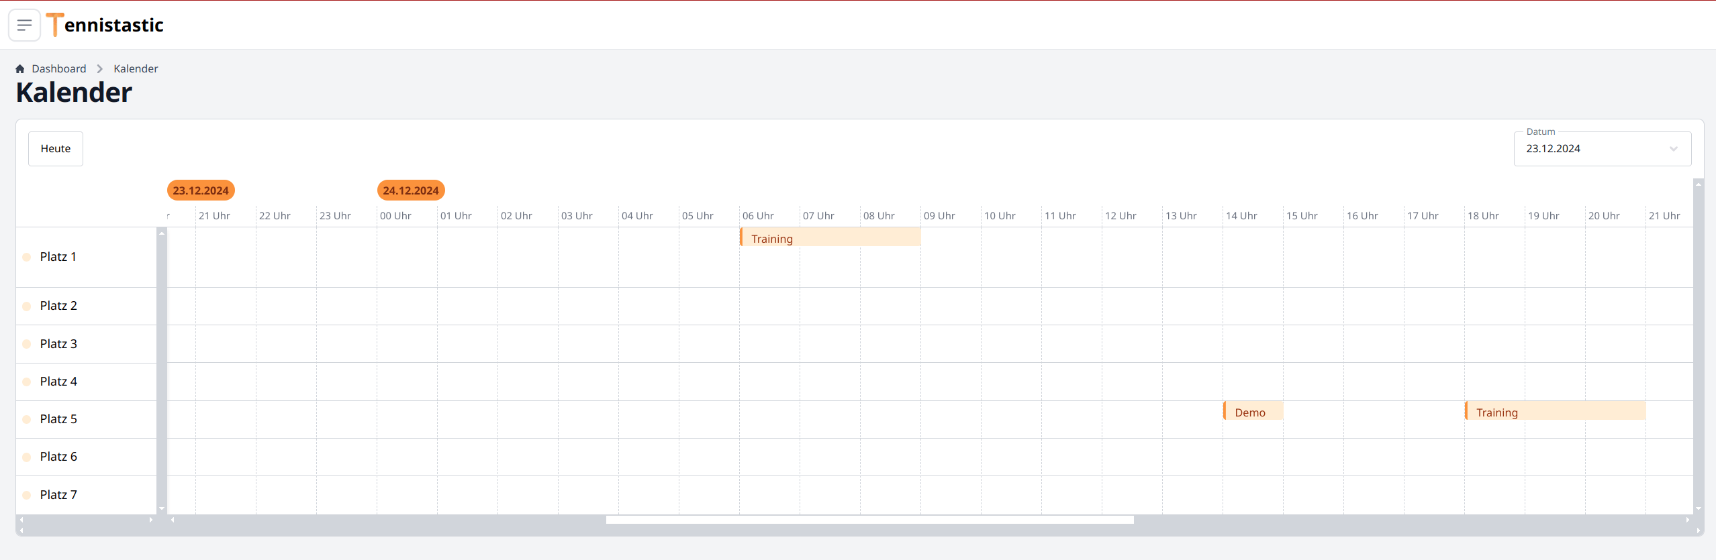
Task: Click the scroll-left arrow of timeline scrollbar
Action: click(x=173, y=520)
